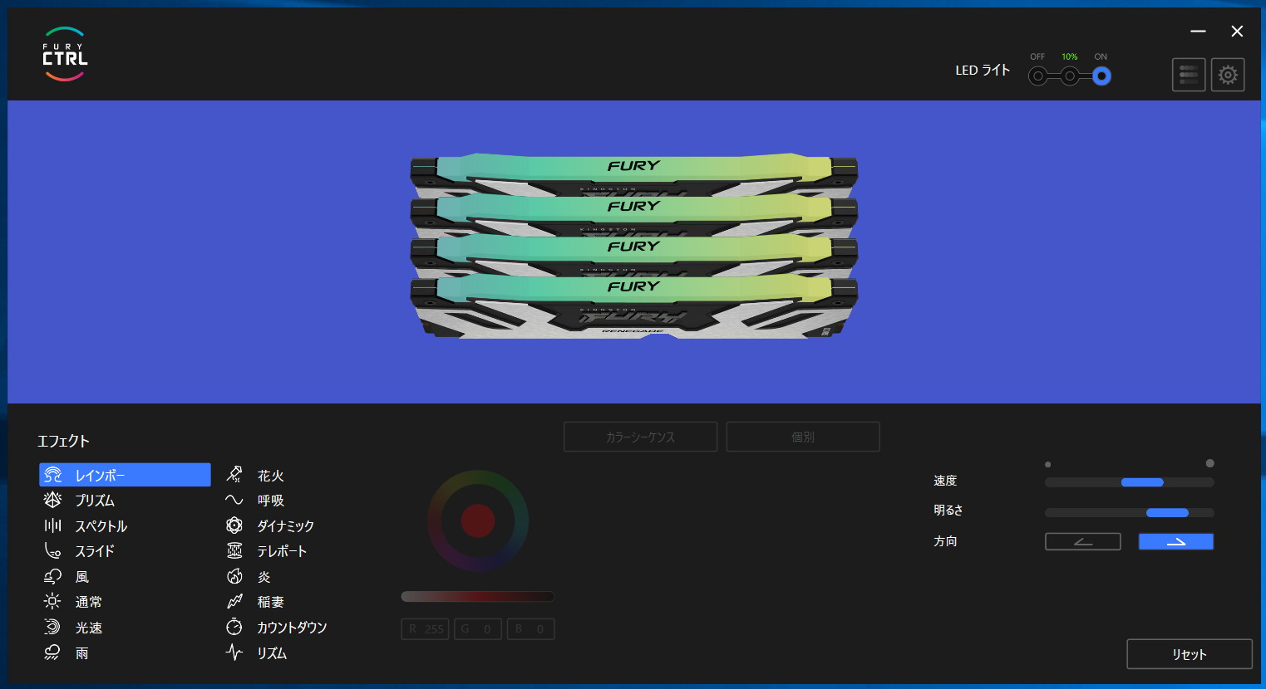The image size is (1266, 689).
Task: Open the settings gear icon
Action: pyautogui.click(x=1228, y=75)
